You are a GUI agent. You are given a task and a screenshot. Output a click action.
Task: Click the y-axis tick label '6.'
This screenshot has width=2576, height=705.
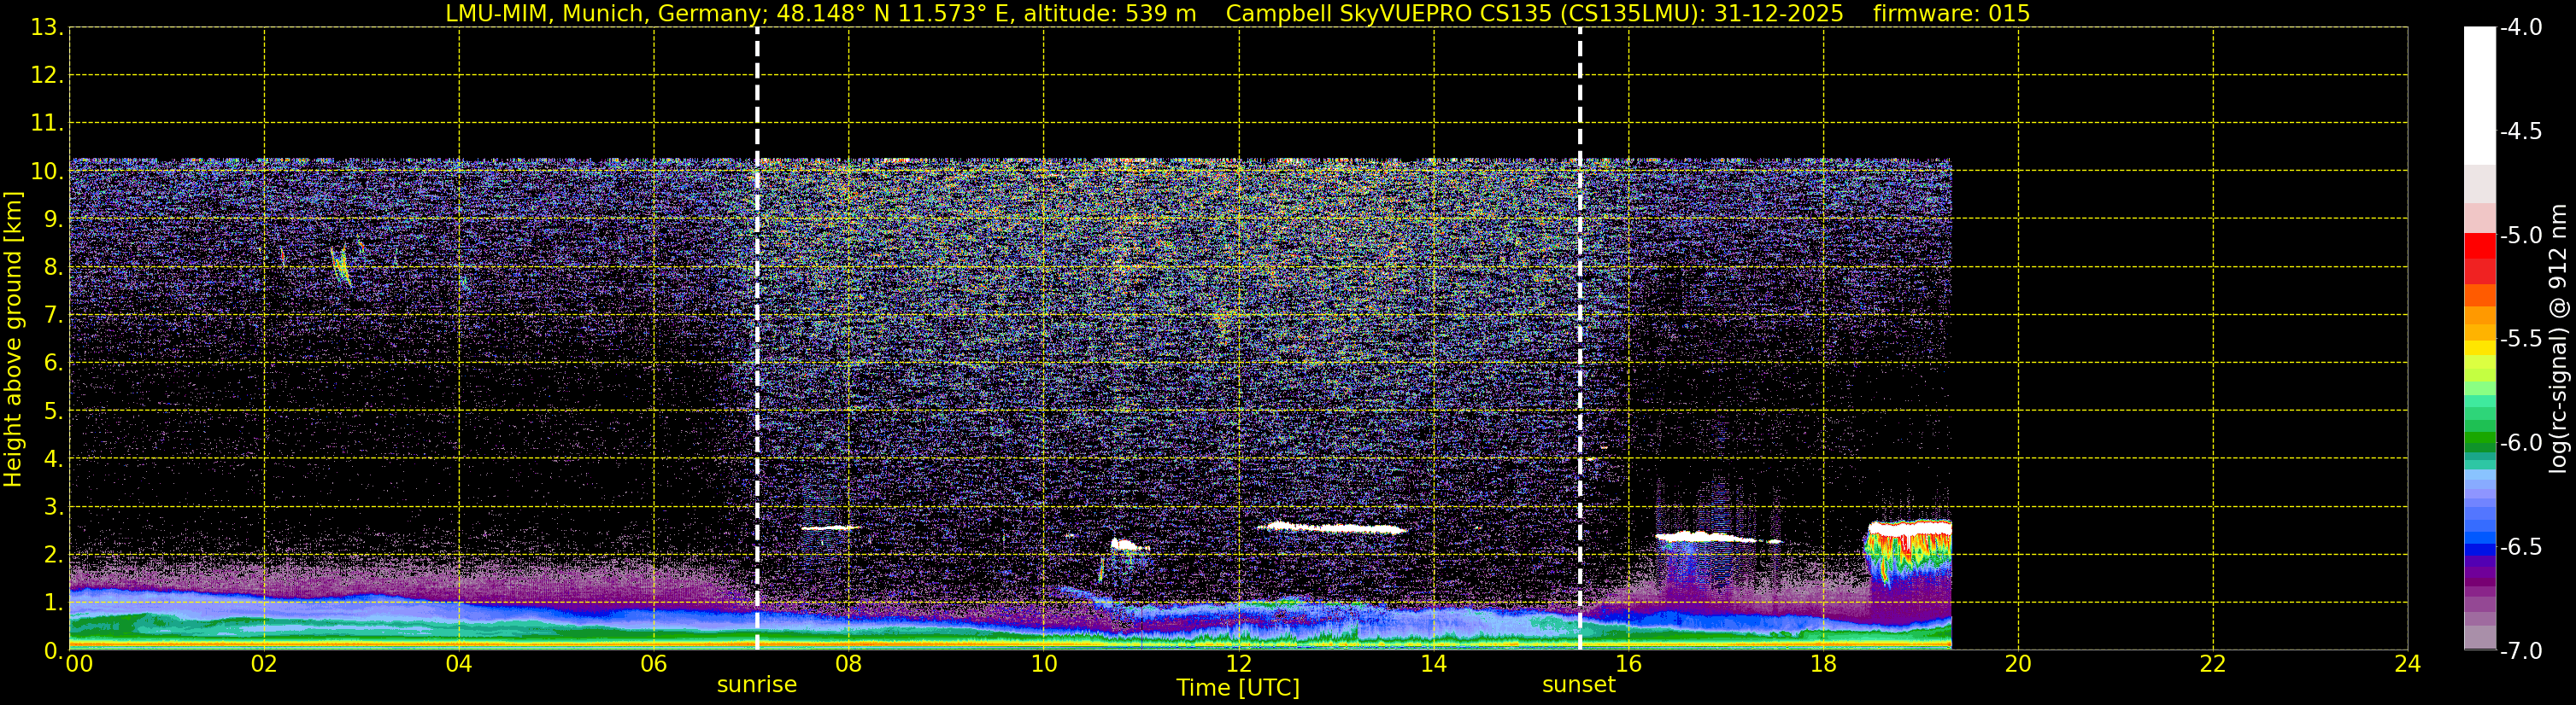[53, 363]
